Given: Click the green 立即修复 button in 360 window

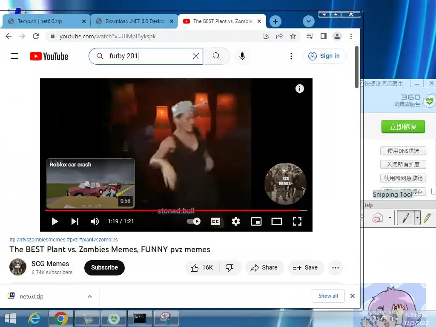Looking at the screenshot, I should [403, 127].
